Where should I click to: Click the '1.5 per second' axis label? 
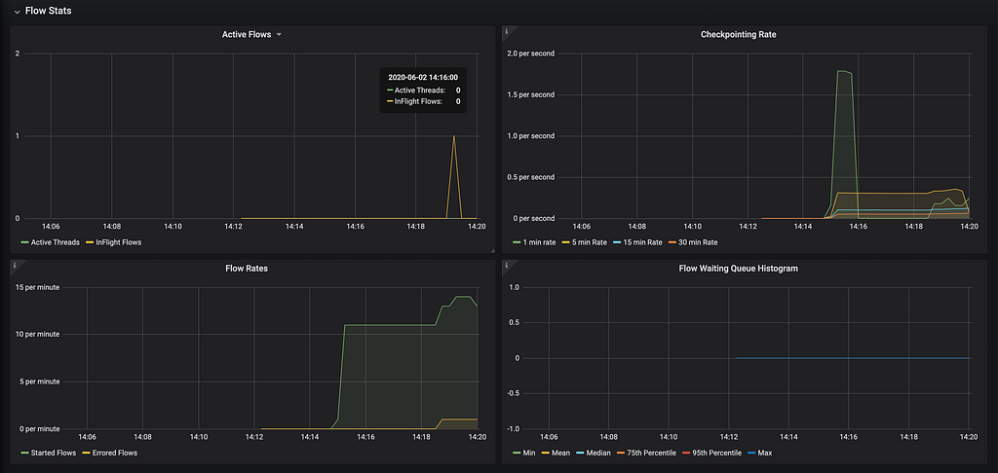point(531,94)
